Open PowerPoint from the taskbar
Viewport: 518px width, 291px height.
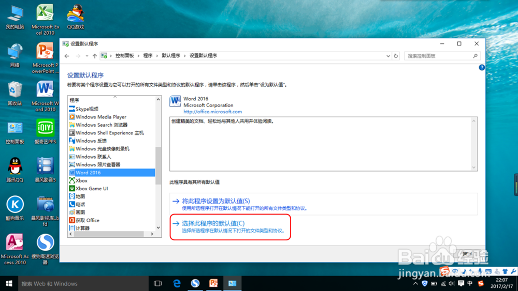tap(214, 283)
